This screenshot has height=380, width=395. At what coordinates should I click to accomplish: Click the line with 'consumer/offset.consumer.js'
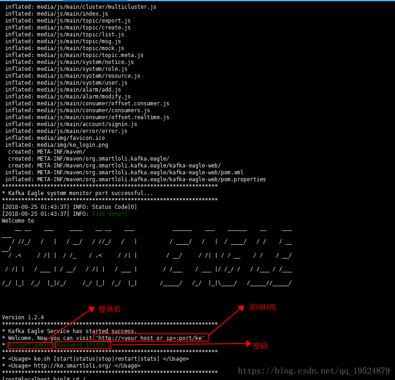point(87,104)
